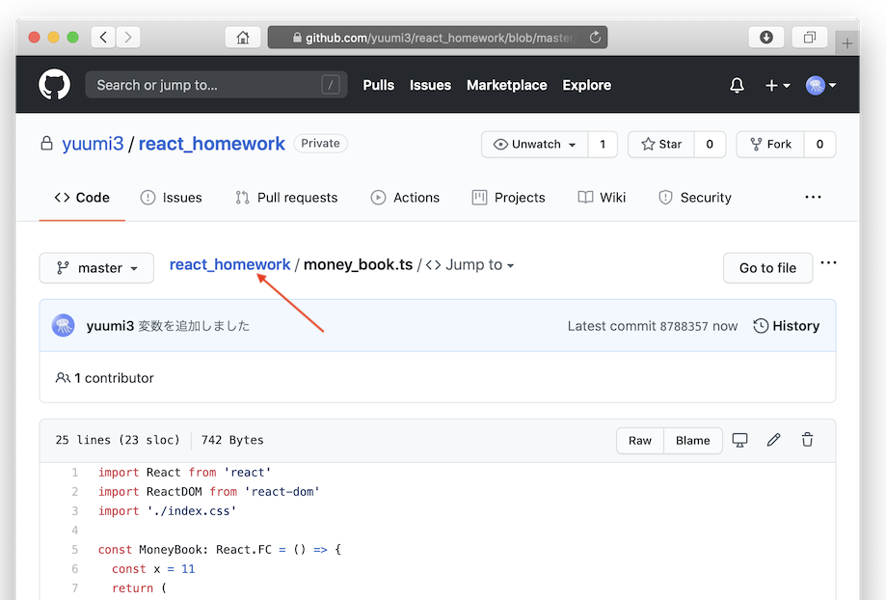Image resolution: width=886 pixels, height=600 pixels.
Task: Open file options ellipsis beside Go to file
Action: coord(828,263)
